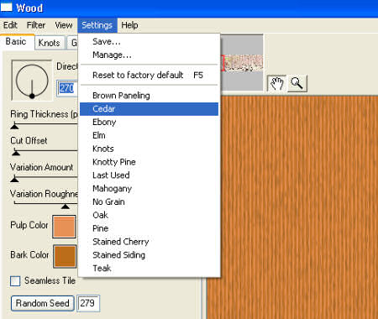This screenshot has height=319, width=378.
Task: Pick the Stained Cherry preset
Action: point(149,242)
